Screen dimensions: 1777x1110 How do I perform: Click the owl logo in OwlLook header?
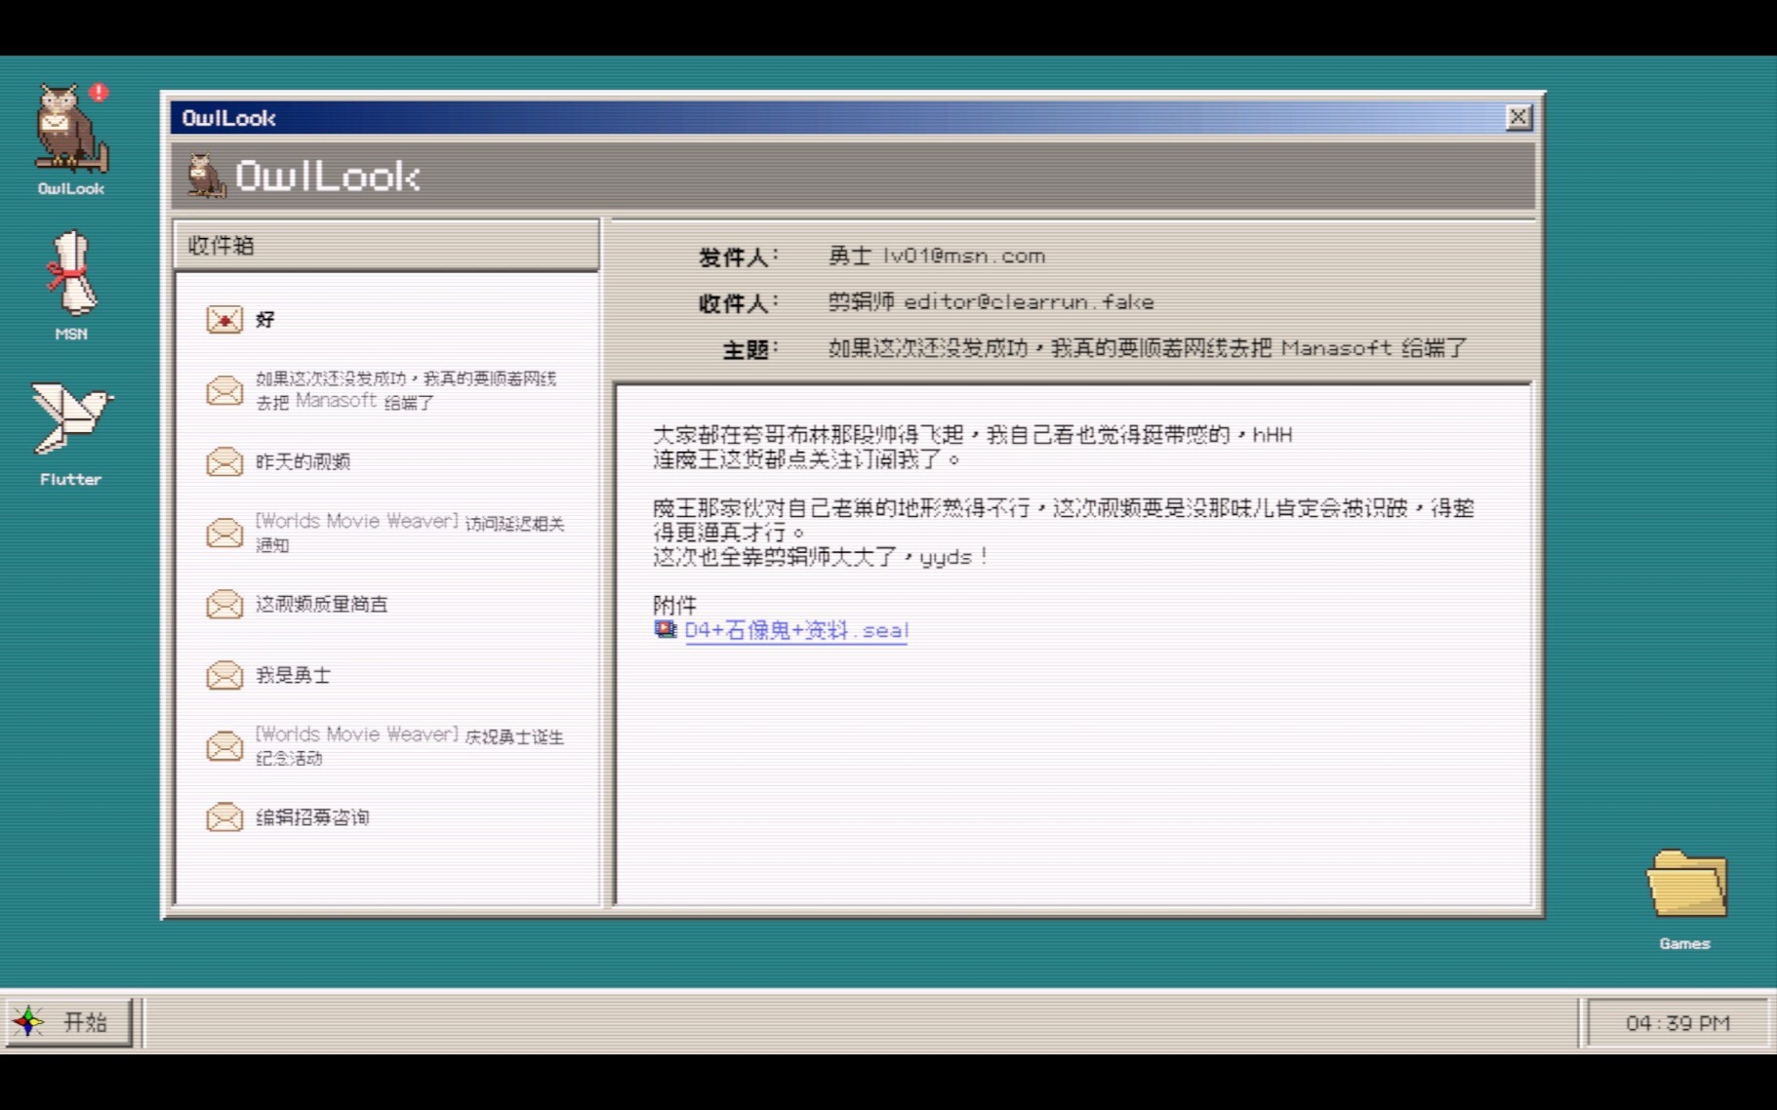(x=205, y=177)
